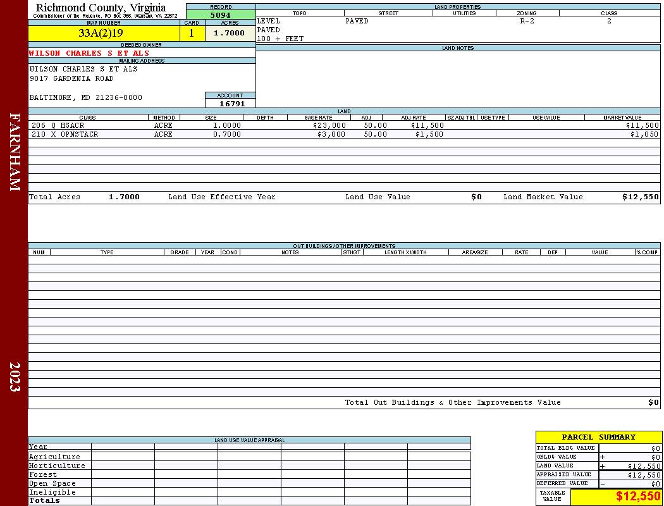
Task: Click the LEVEL topo value
Action: (269, 21)
